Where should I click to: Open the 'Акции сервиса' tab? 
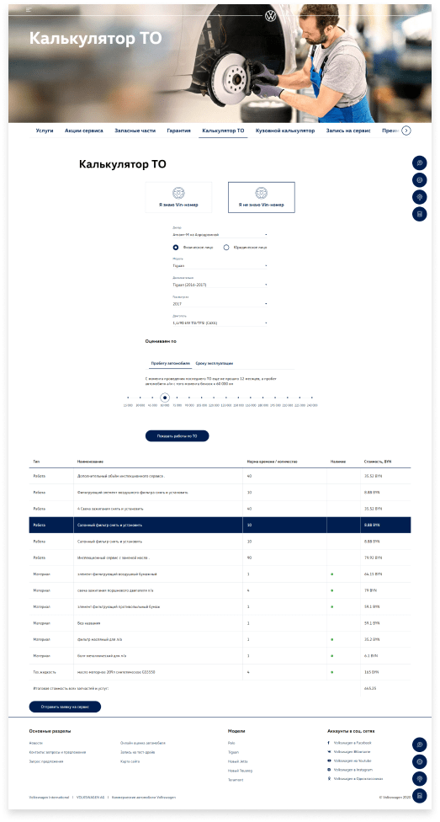click(x=84, y=131)
